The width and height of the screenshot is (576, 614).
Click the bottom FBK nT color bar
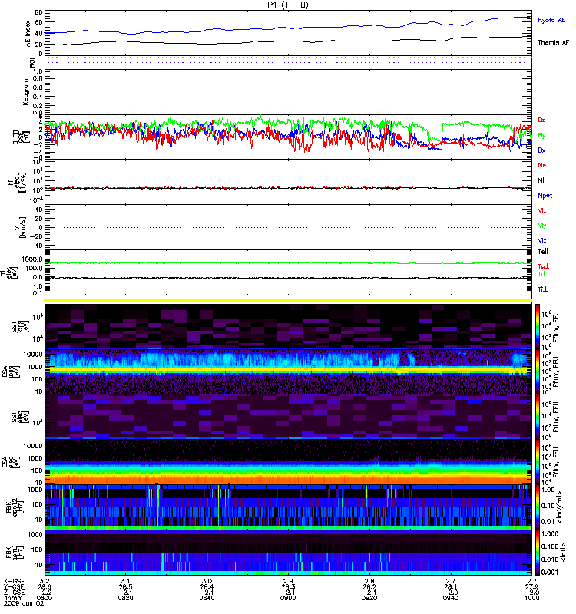point(537,553)
